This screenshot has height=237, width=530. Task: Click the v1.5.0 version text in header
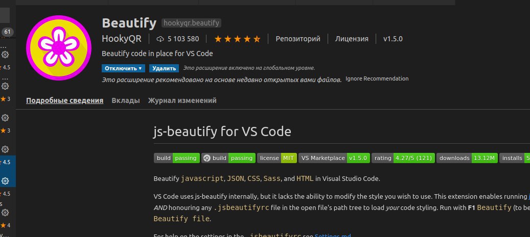coord(393,39)
